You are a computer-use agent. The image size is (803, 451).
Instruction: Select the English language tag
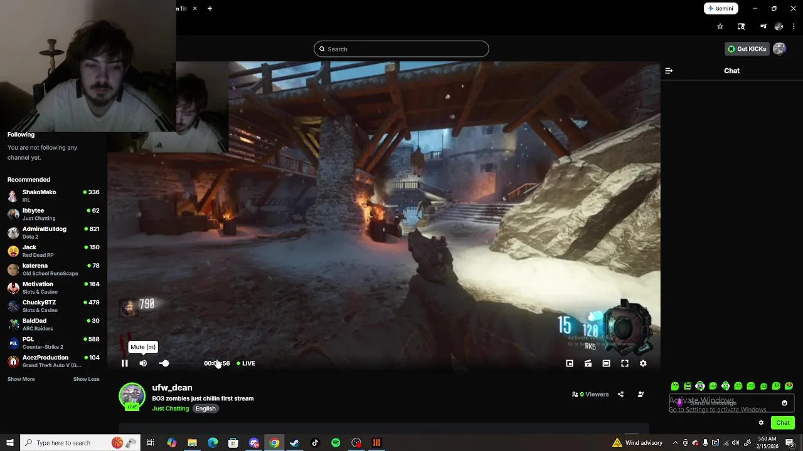(205, 408)
